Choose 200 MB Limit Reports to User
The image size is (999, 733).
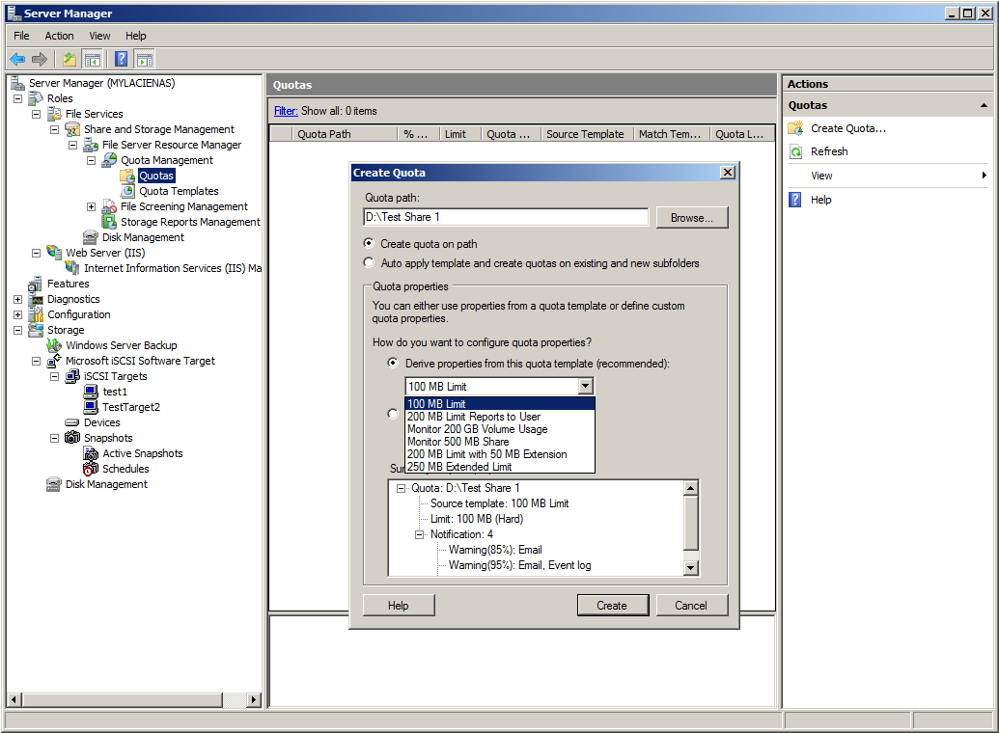(500, 417)
